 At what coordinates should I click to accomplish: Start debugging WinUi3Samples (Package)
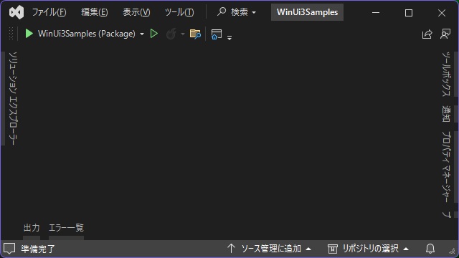29,34
